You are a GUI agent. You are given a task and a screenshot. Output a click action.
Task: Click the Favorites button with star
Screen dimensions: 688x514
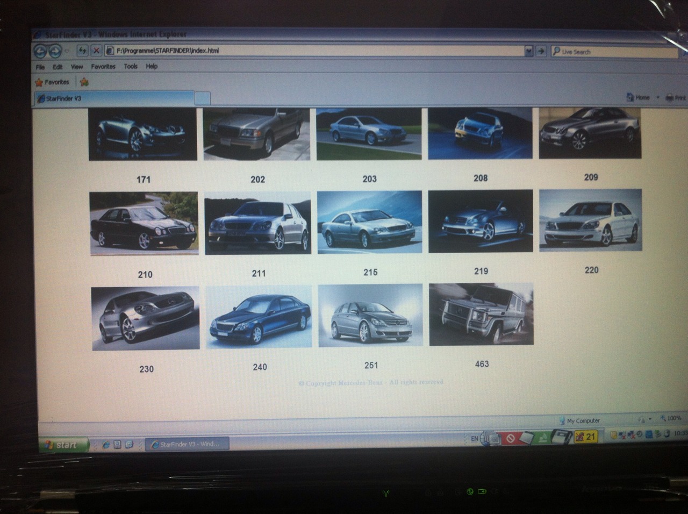pyautogui.click(x=53, y=82)
